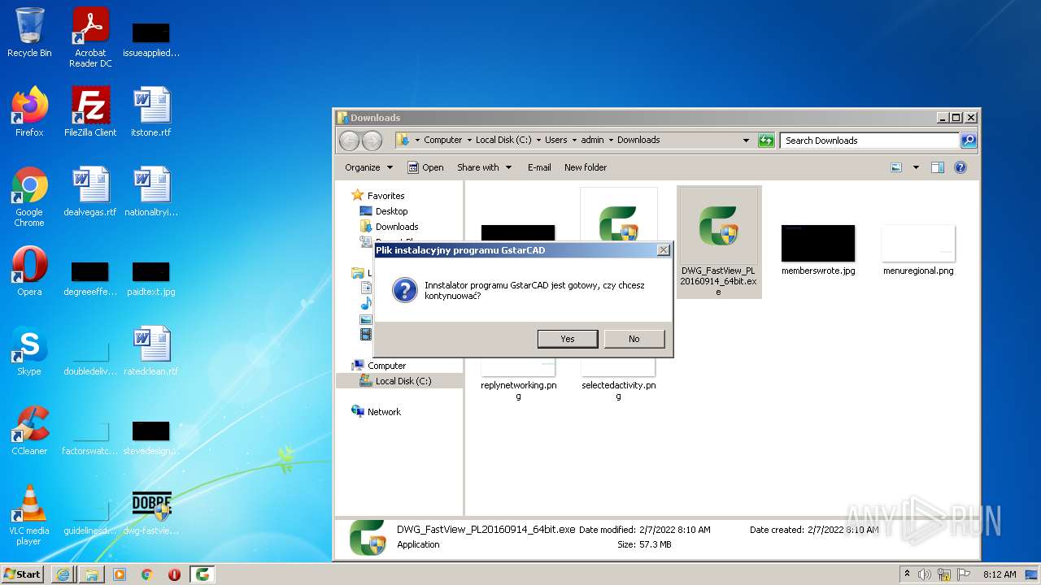
Task: Click the Forward navigation button in Explorer
Action: point(372,141)
